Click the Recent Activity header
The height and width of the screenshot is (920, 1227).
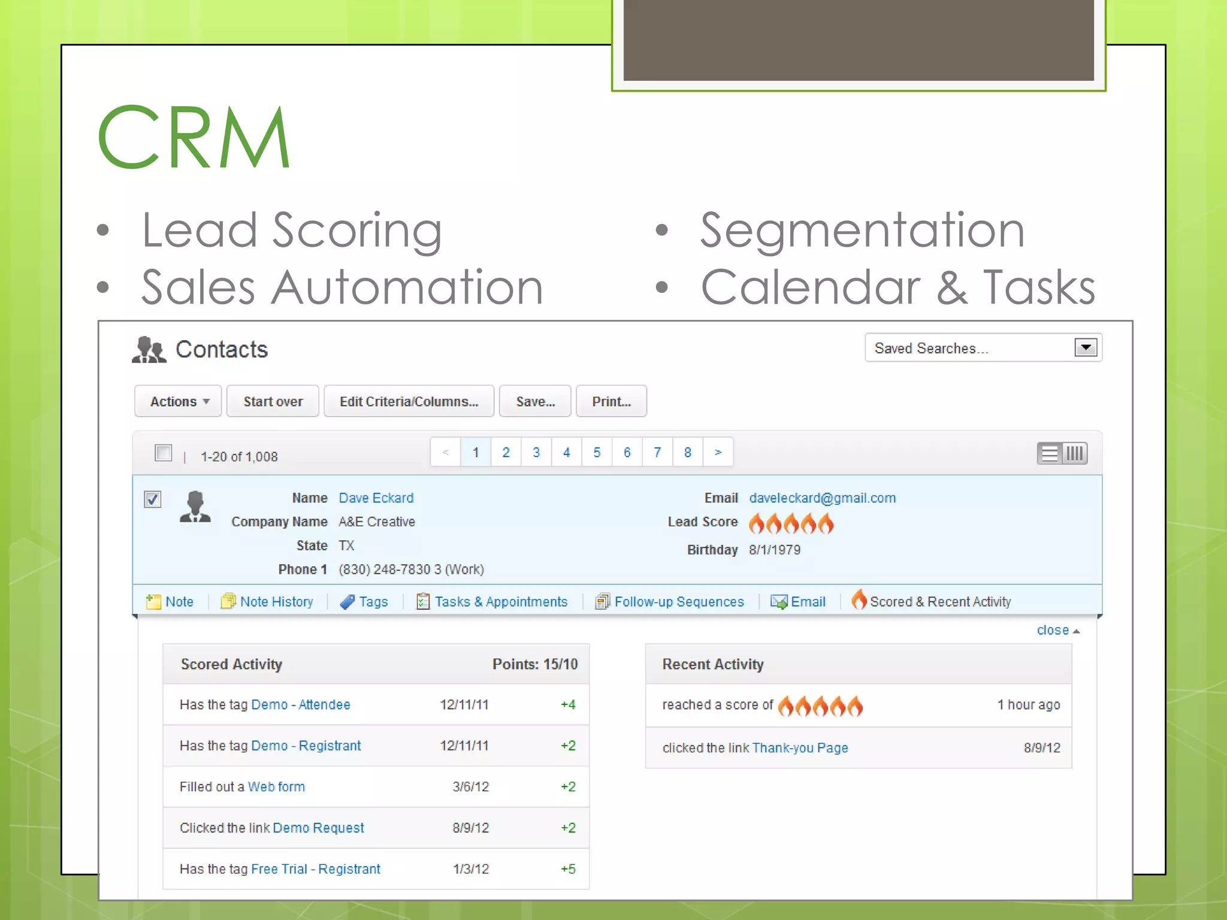click(x=713, y=664)
